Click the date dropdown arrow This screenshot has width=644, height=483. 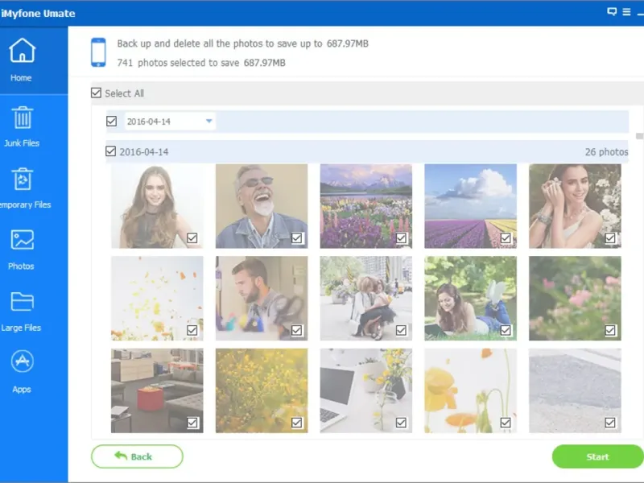click(208, 122)
